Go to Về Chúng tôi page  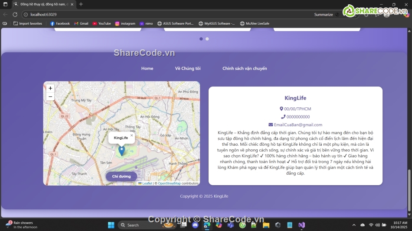tap(188, 68)
